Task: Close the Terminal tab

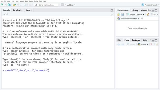Action: [22, 10]
